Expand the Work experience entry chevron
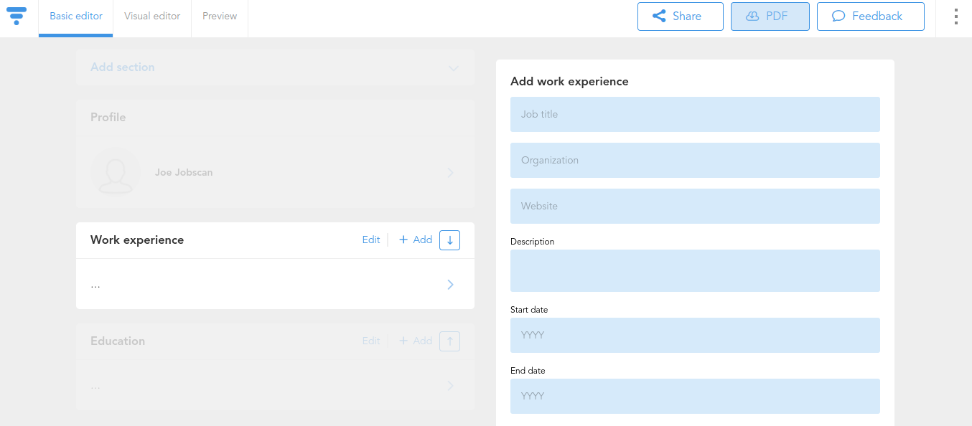The height and width of the screenshot is (426, 972). [x=451, y=285]
